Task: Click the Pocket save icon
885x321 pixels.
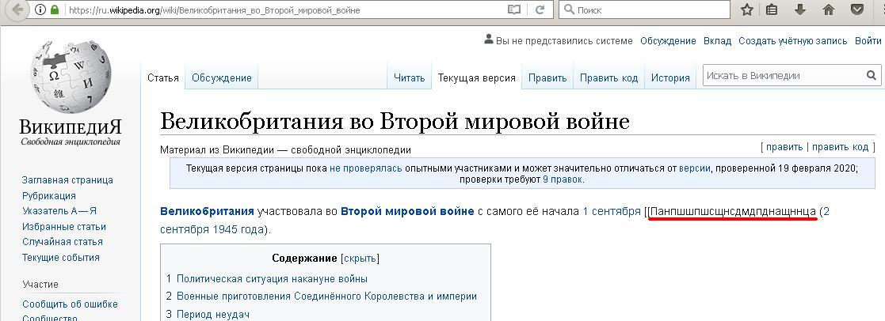Action: click(x=856, y=10)
